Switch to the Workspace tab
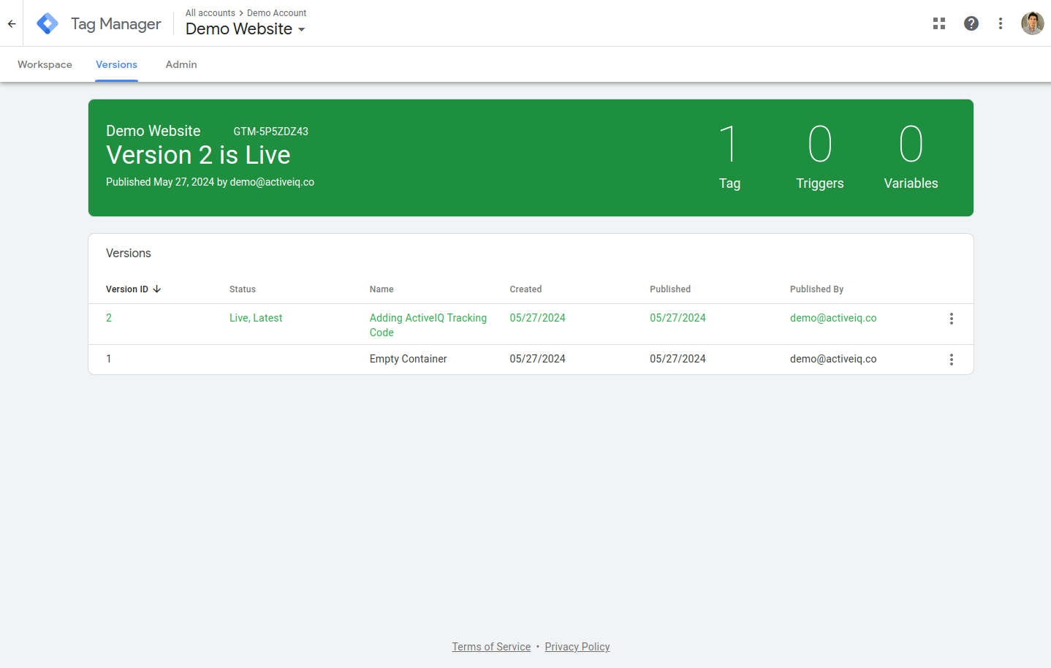Screen dimensions: 1051x668 (x=45, y=64)
